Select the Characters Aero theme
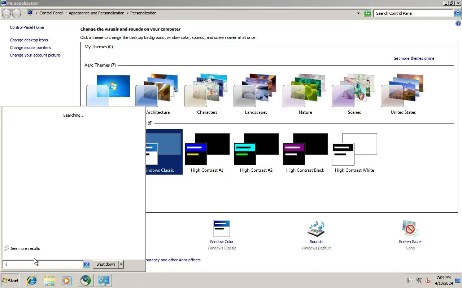Image resolution: width=462 pixels, height=288 pixels. (x=207, y=94)
